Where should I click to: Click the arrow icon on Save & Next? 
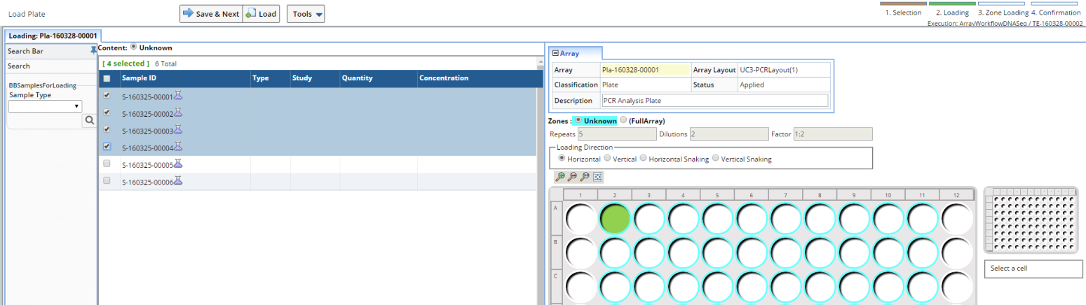(x=188, y=13)
